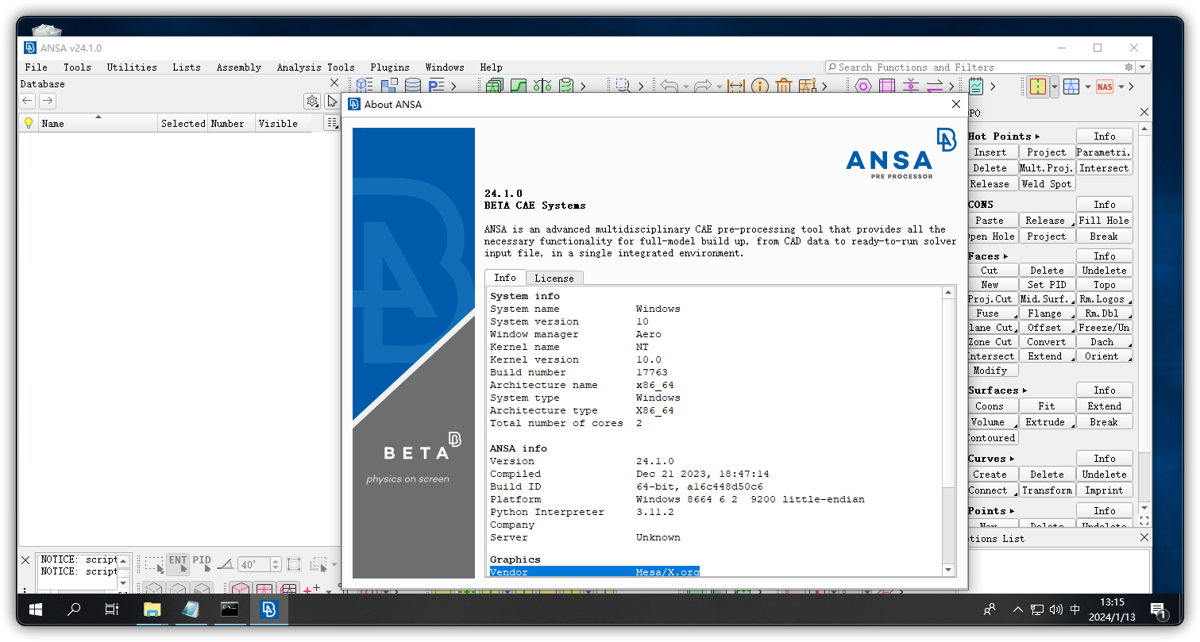Click the green balance scales toolbar icon

[x=542, y=86]
